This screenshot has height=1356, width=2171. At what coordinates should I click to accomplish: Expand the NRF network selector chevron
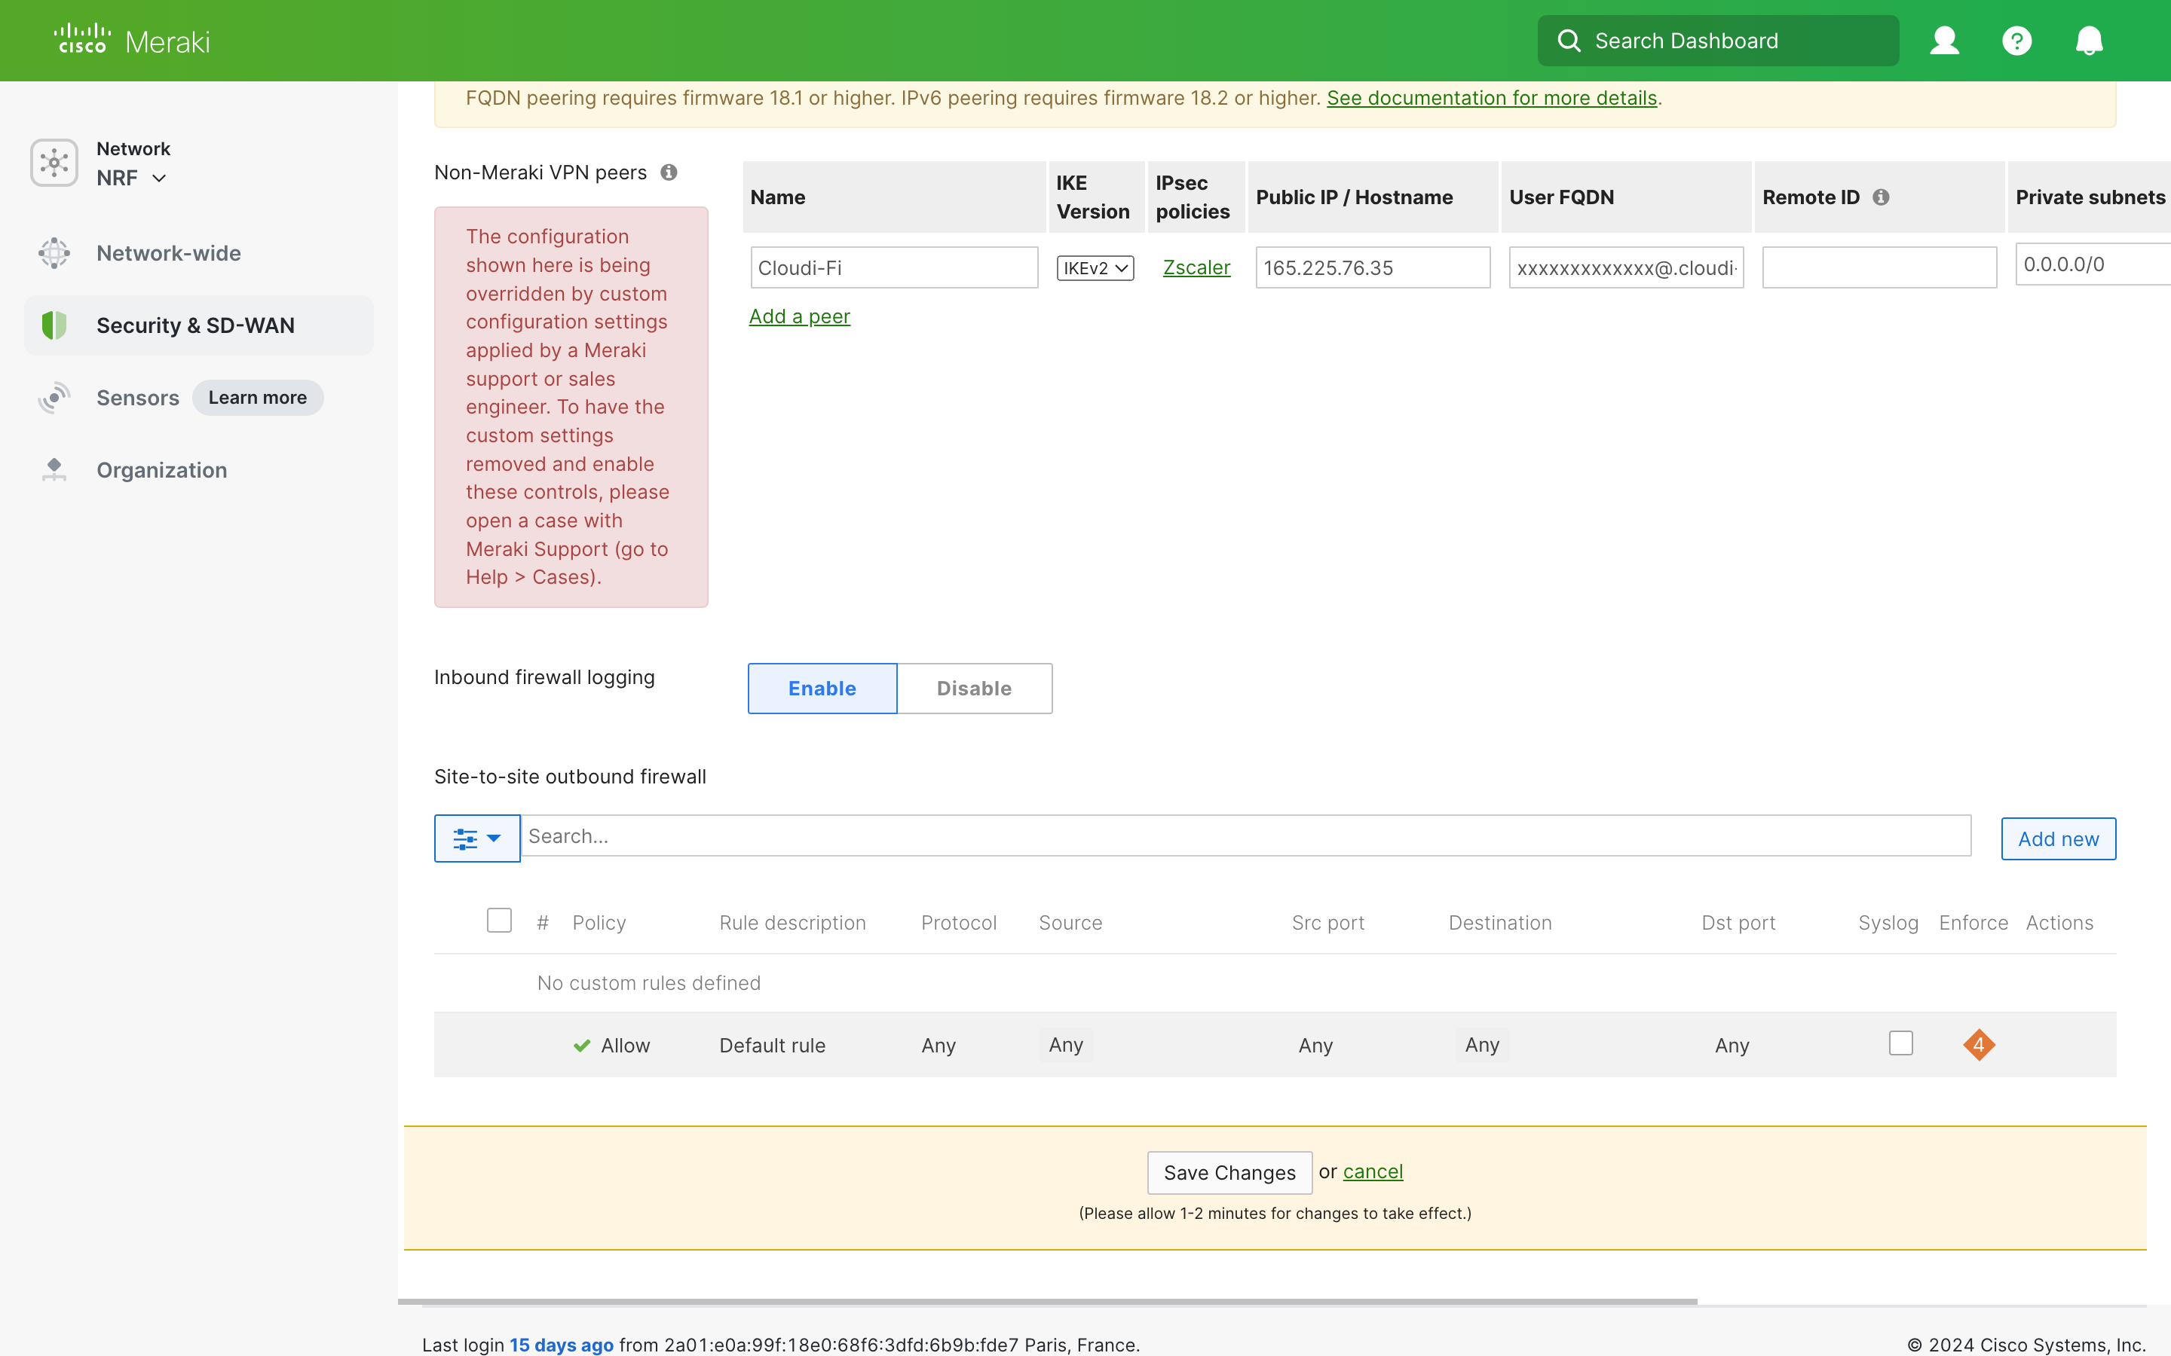point(160,179)
